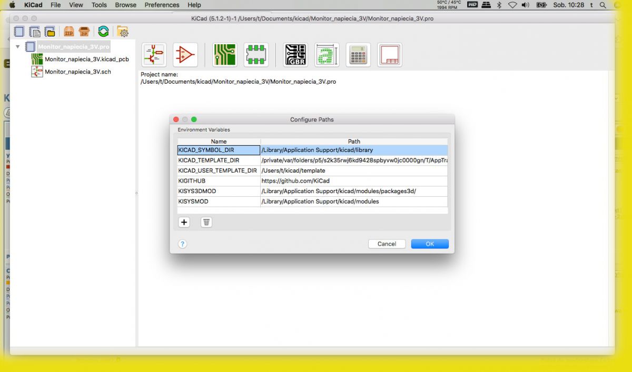Open the PCB calculator tool
The image size is (632, 372).
click(358, 55)
